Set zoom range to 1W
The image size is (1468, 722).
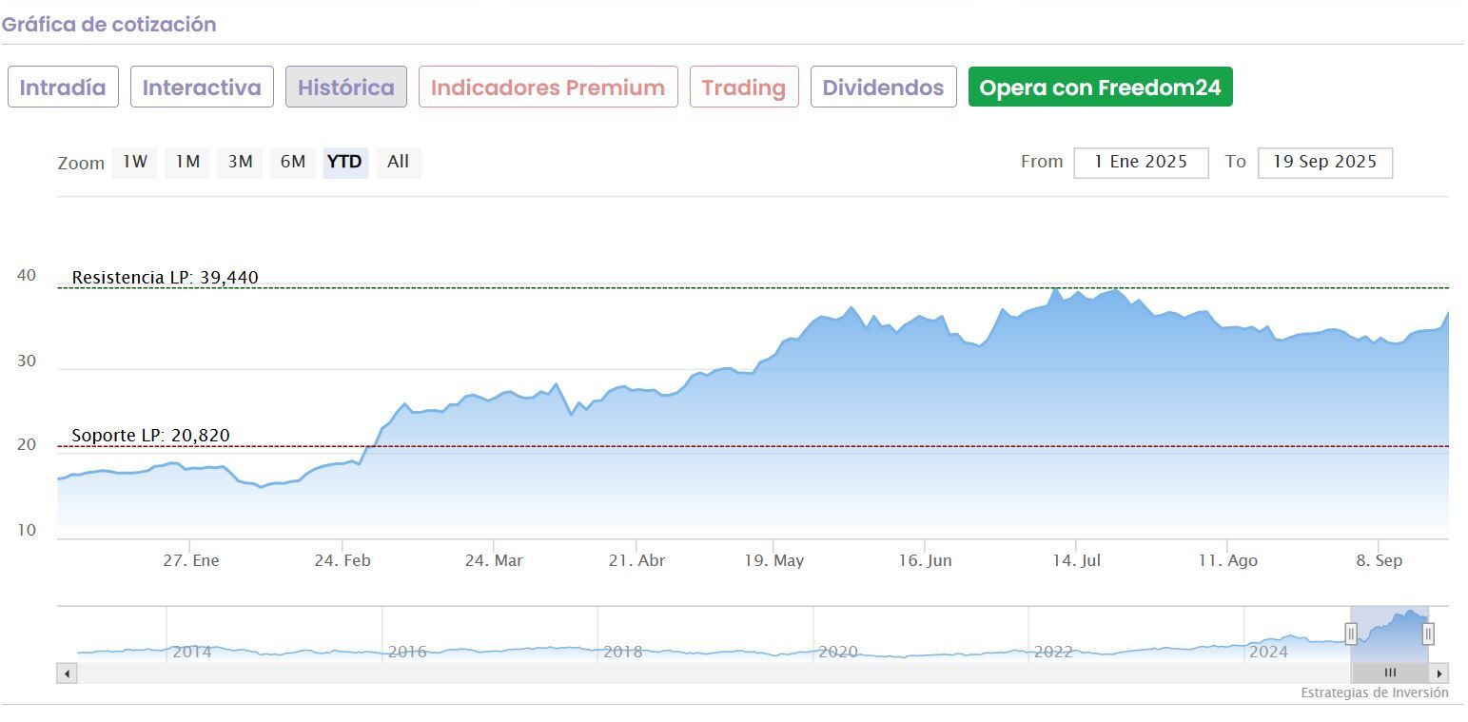tap(135, 162)
